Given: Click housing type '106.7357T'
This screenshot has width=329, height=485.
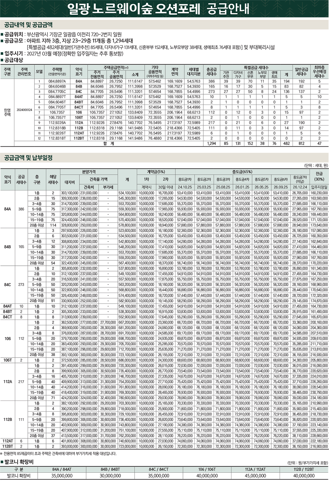Looking at the screenshot, I should point(57,118).
